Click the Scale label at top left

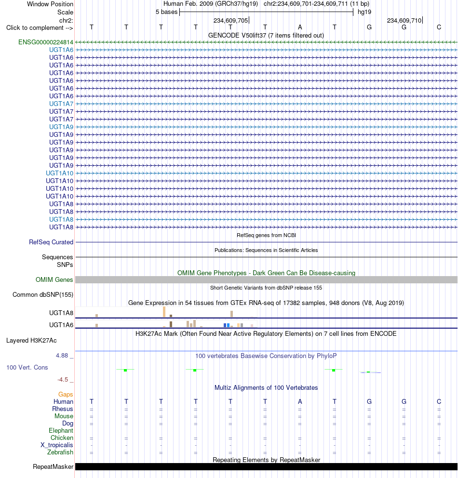point(65,12)
